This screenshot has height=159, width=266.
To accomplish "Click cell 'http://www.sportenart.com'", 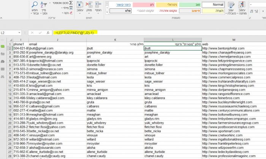I will (x=234, y=131).
